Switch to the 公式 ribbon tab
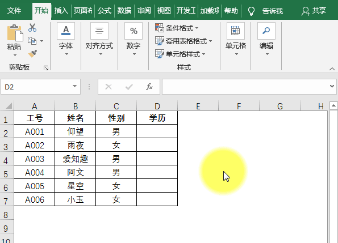This screenshot has height=243, width=338. [105, 11]
